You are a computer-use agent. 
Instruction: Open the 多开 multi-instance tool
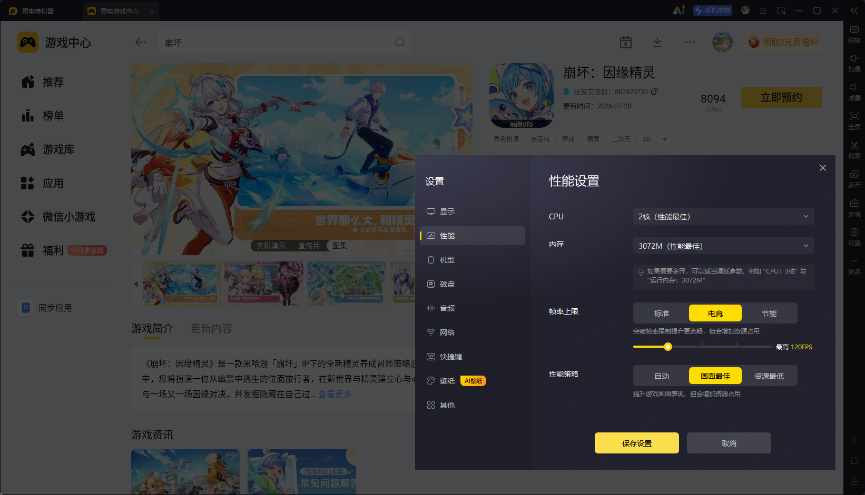pyautogui.click(x=854, y=179)
